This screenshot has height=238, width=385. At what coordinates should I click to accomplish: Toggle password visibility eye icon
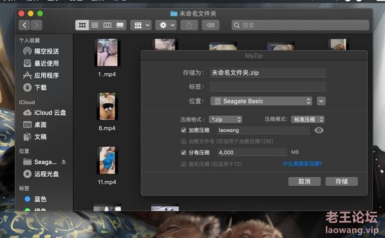pos(319,131)
